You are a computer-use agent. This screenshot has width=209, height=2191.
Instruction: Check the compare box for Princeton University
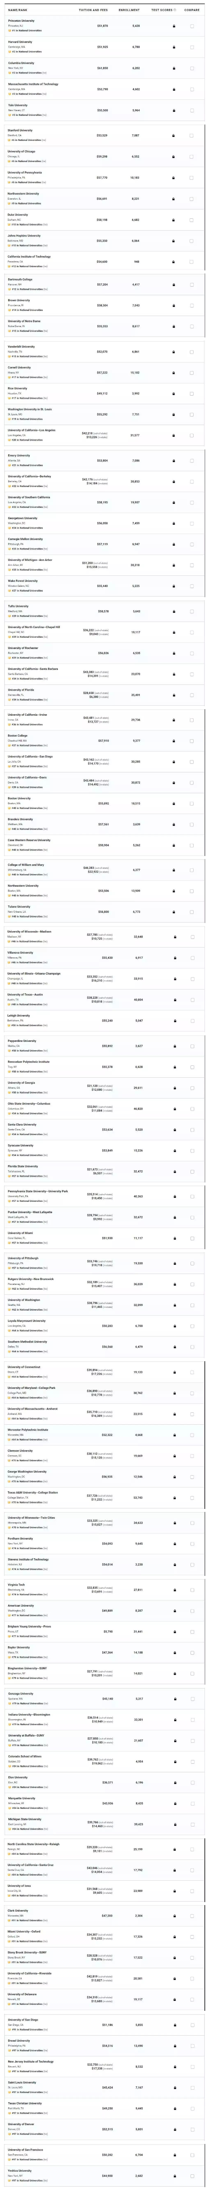pos(192,27)
